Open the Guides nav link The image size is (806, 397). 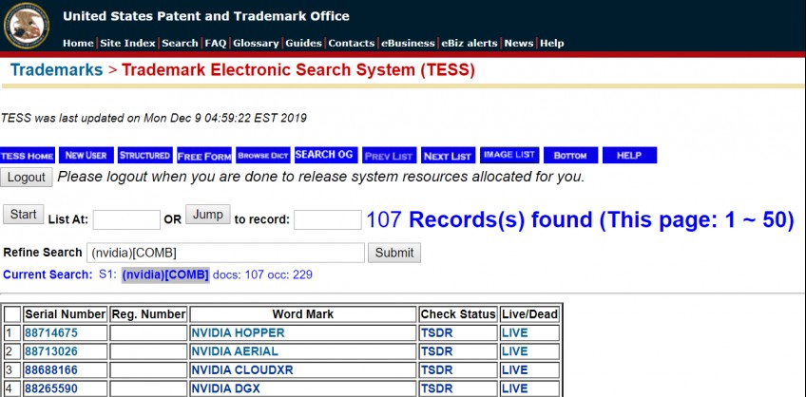click(304, 44)
